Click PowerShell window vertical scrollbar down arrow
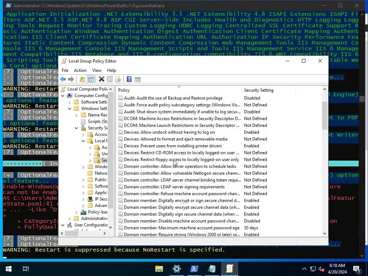 [362, 256]
